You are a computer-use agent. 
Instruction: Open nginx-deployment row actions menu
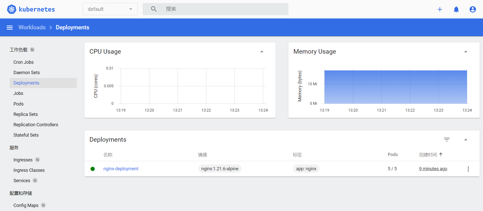click(x=468, y=169)
